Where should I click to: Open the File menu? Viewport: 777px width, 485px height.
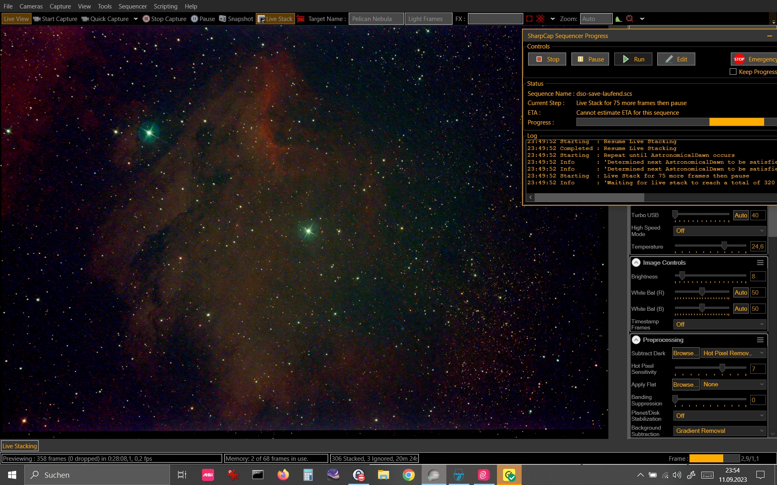pos(8,6)
